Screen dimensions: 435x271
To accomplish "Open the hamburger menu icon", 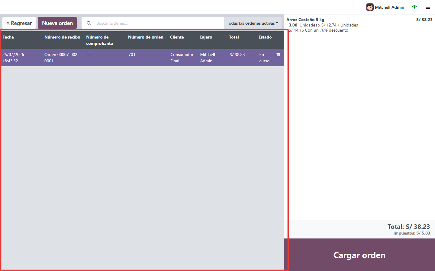I will (x=428, y=7).
